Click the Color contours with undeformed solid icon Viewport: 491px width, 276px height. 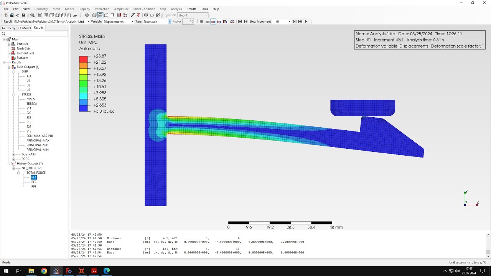225,21
